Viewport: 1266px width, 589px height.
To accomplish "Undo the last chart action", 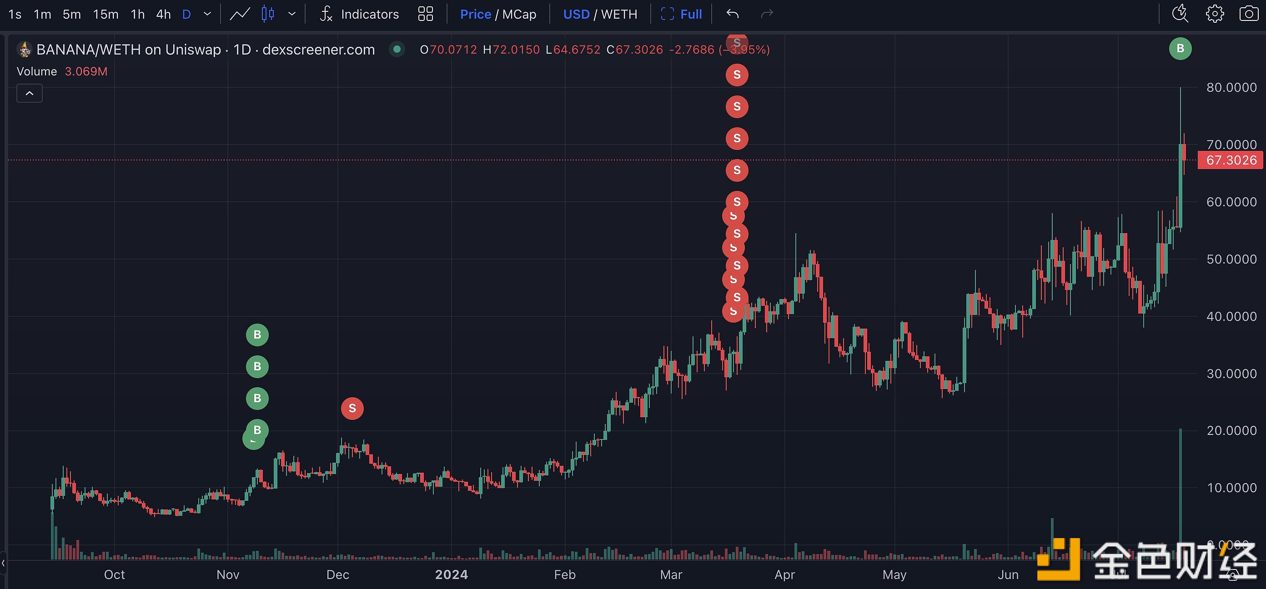I will [x=732, y=14].
